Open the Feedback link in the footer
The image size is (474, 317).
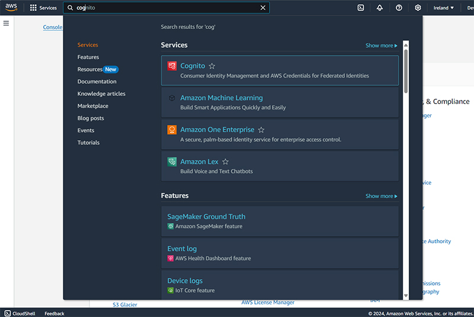(x=55, y=313)
